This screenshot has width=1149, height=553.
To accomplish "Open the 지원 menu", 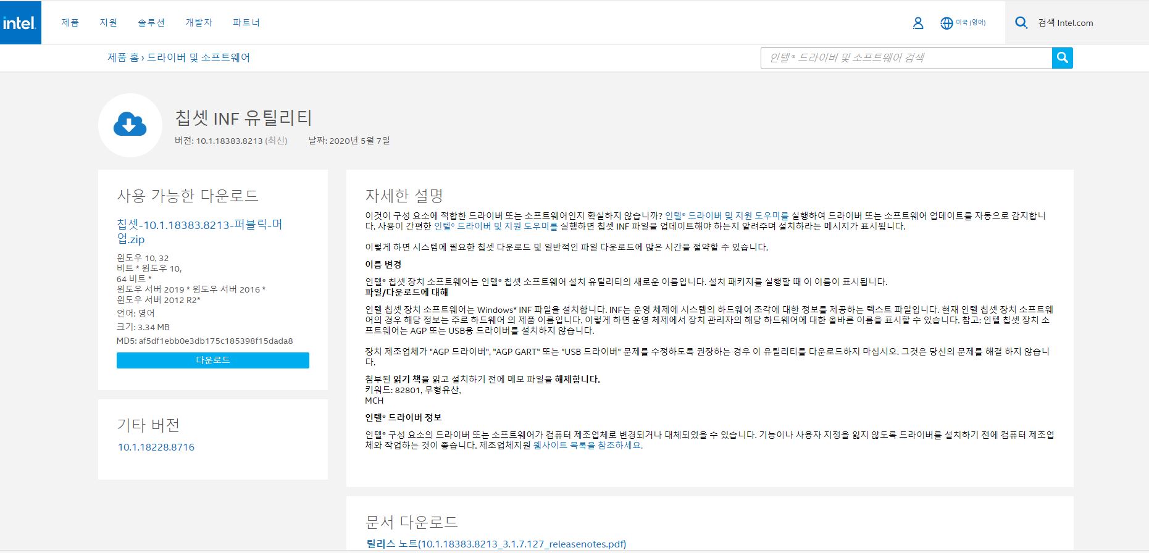I will click(x=108, y=22).
